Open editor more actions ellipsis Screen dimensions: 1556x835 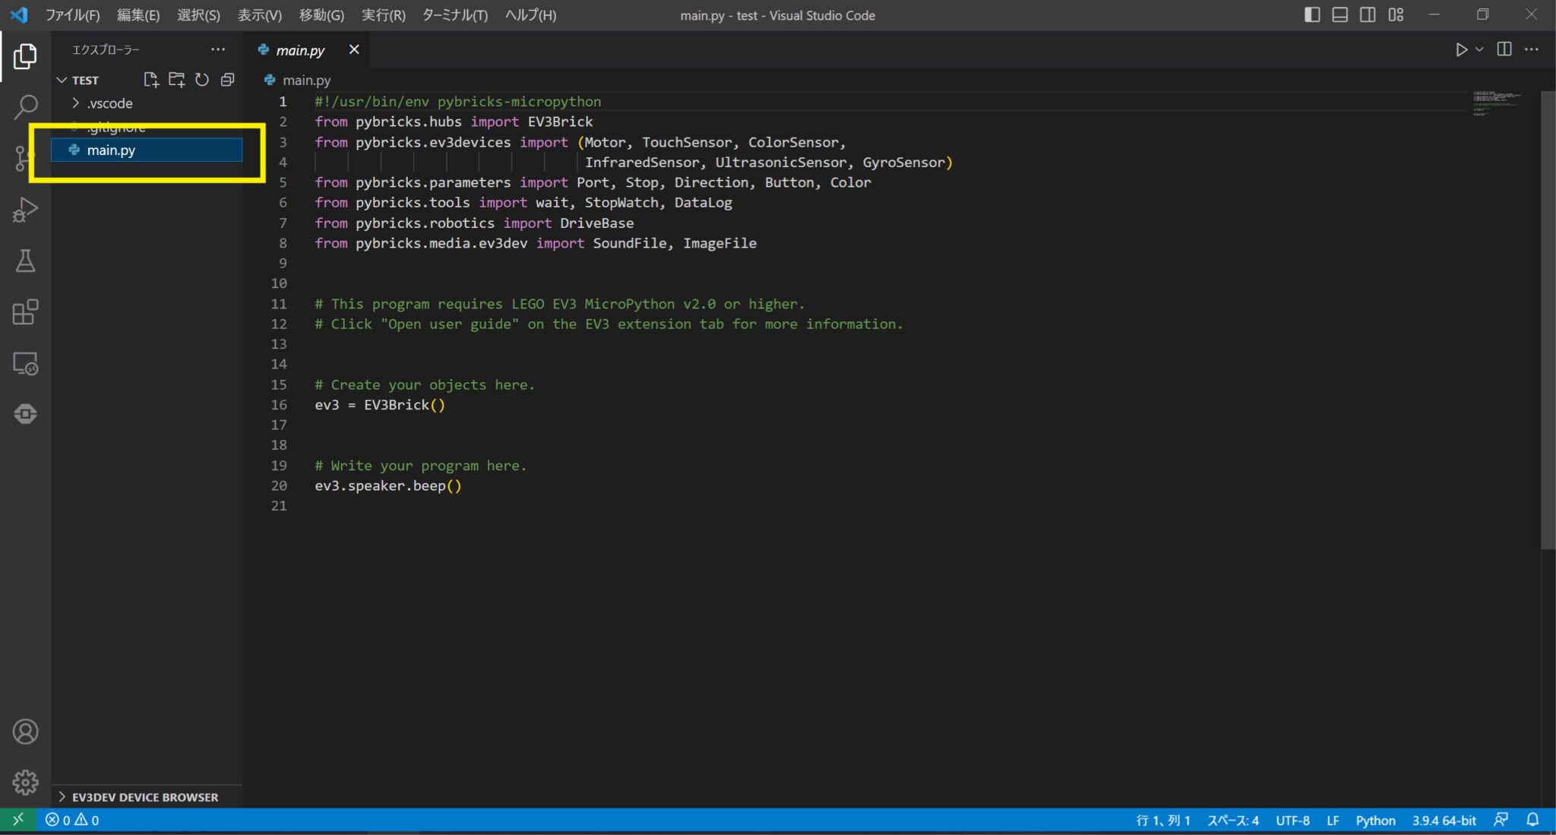(1532, 49)
